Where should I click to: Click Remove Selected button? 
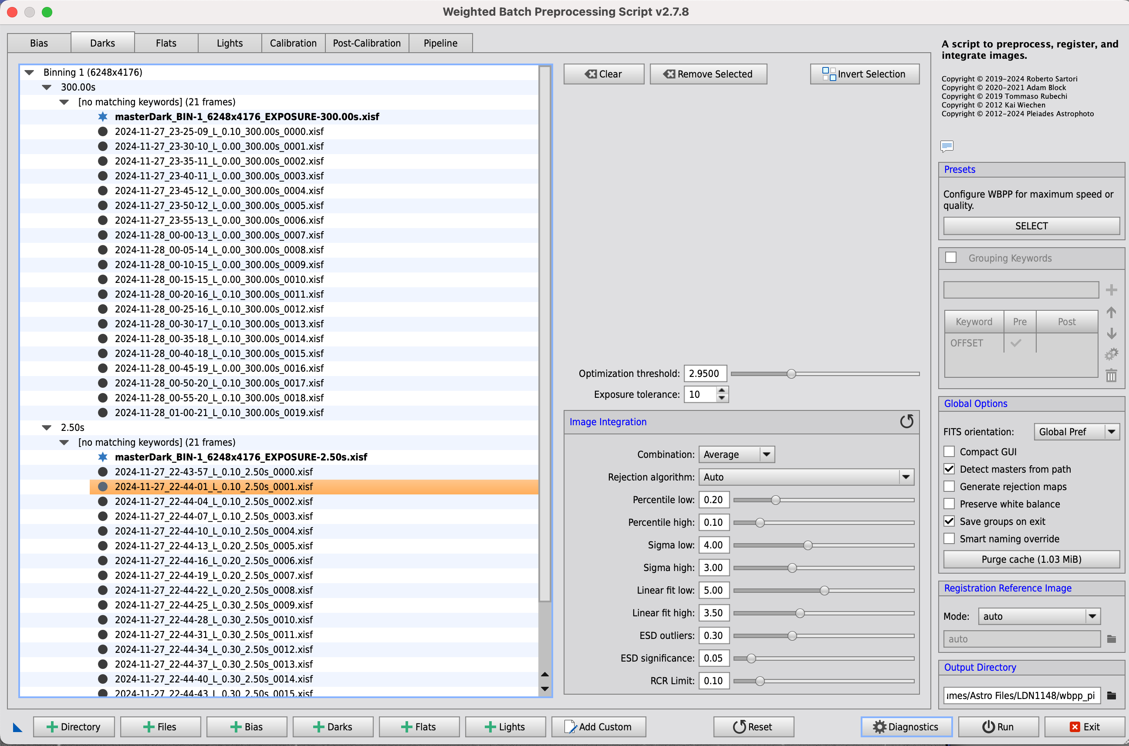[x=708, y=74]
